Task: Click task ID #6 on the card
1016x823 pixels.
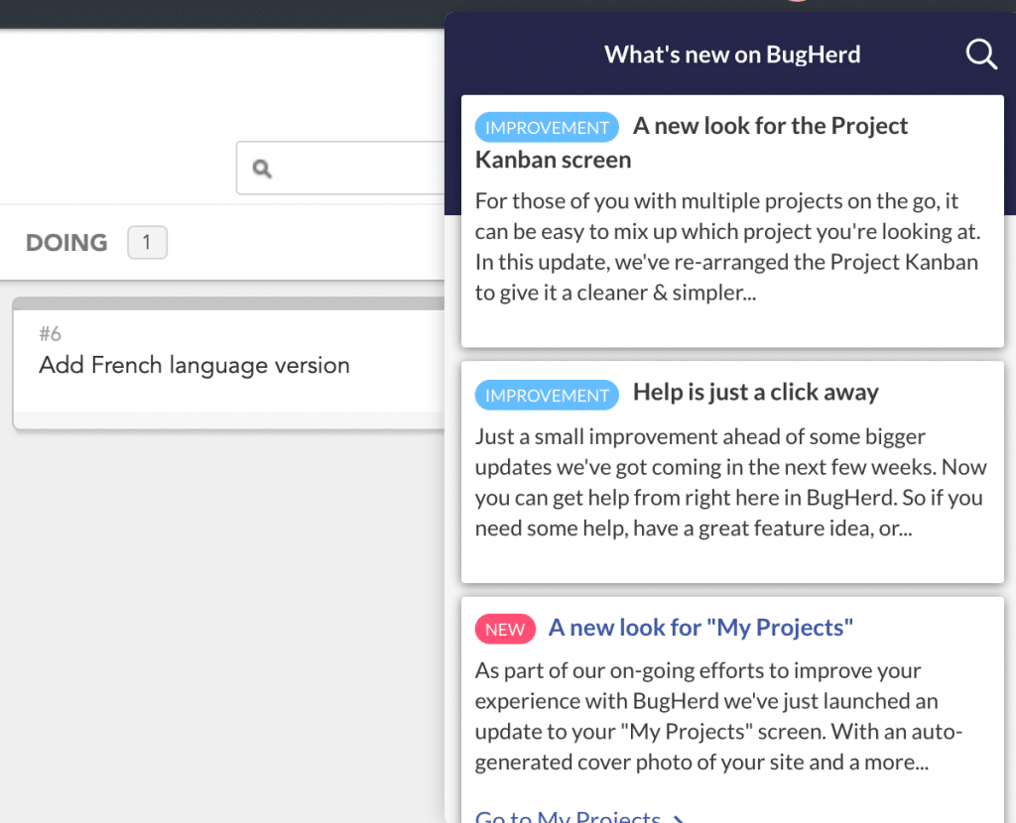Action: pyautogui.click(x=50, y=334)
